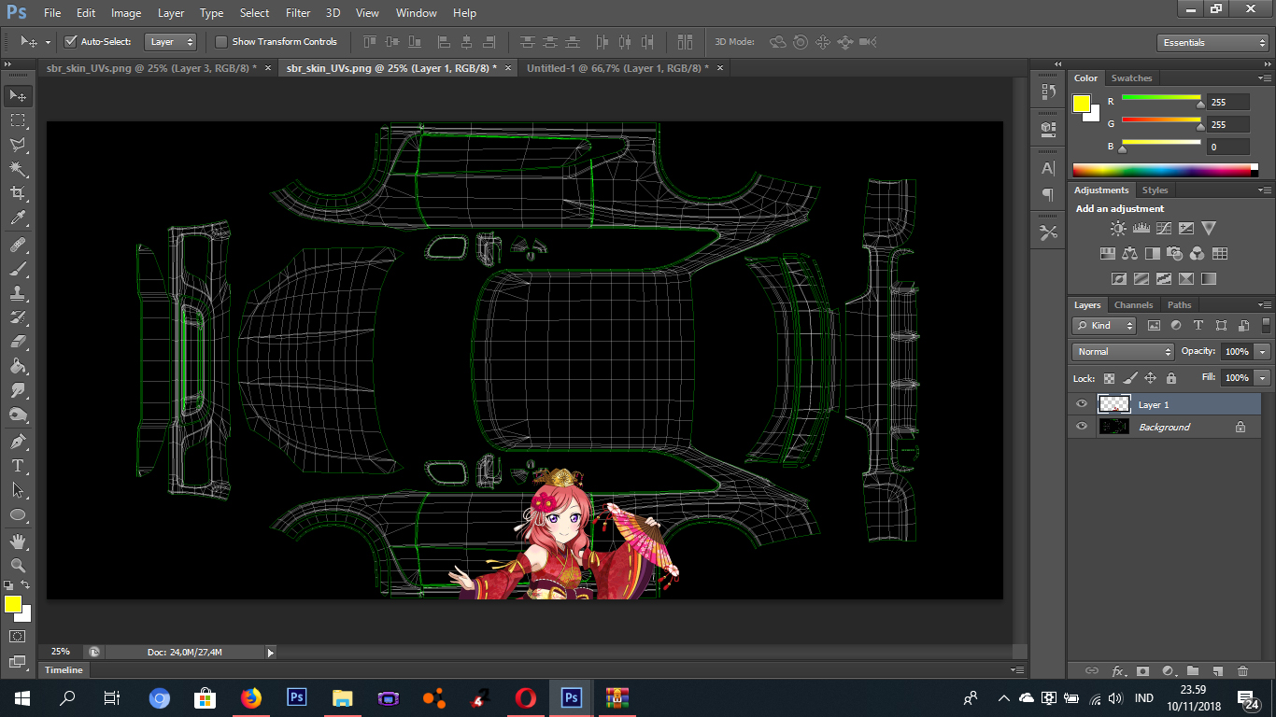Switch to Untitled-1 document tab
Screen dimensions: 1276x717
point(617,68)
